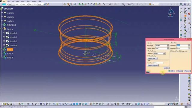Confirm shaft with OK button
Image resolution: width=192 pixels, height=108 pixels.
pyautogui.click(x=171, y=71)
